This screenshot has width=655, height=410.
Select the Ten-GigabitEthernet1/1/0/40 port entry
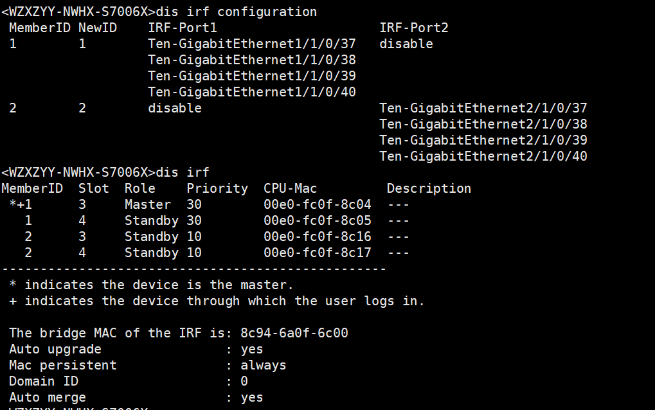click(x=251, y=92)
